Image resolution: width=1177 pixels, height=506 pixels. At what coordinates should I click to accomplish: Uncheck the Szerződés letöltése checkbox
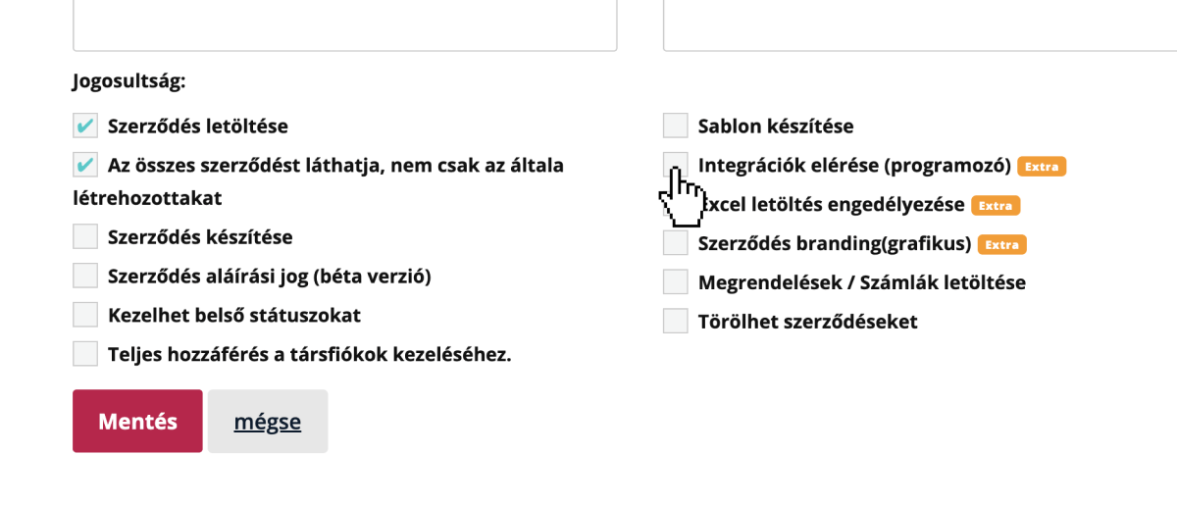85,126
